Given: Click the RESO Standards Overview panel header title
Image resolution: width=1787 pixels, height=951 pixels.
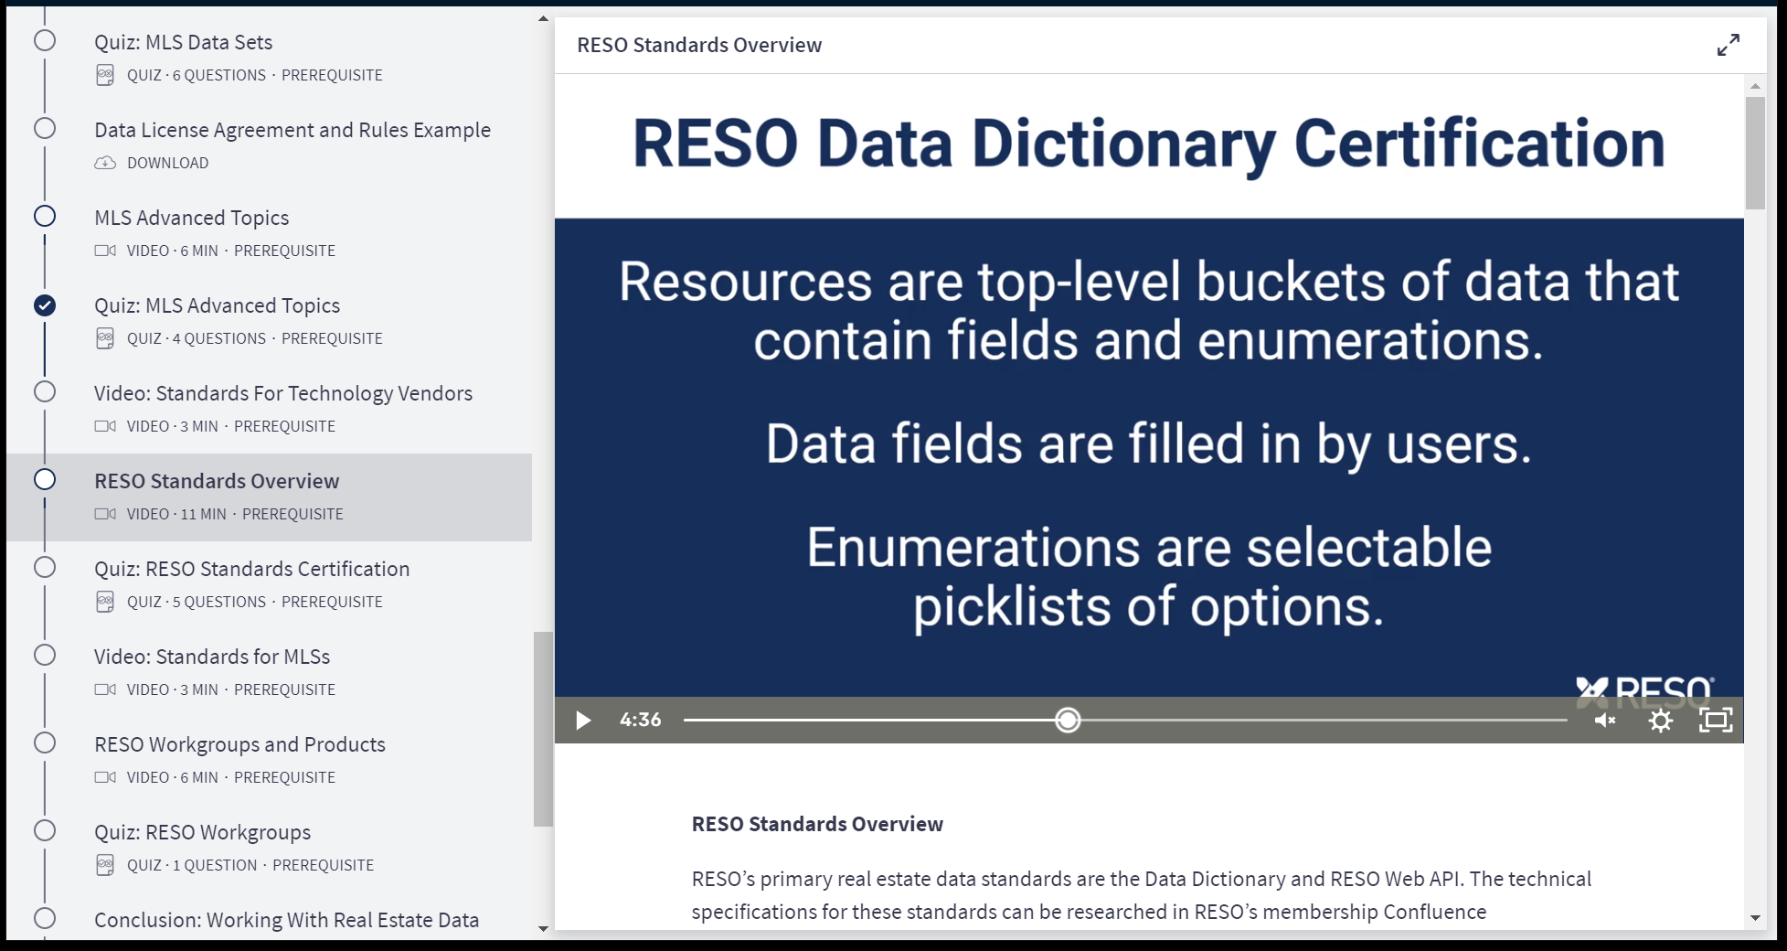Looking at the screenshot, I should pyautogui.click(x=699, y=45).
